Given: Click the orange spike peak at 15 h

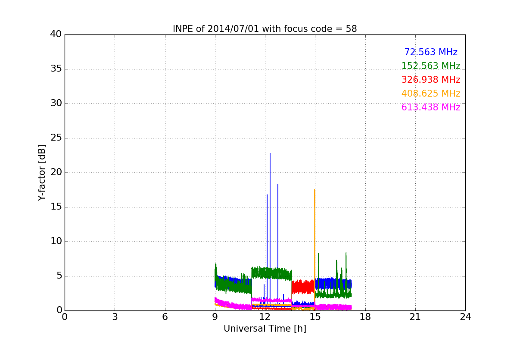Looking at the screenshot, I should click(315, 190).
